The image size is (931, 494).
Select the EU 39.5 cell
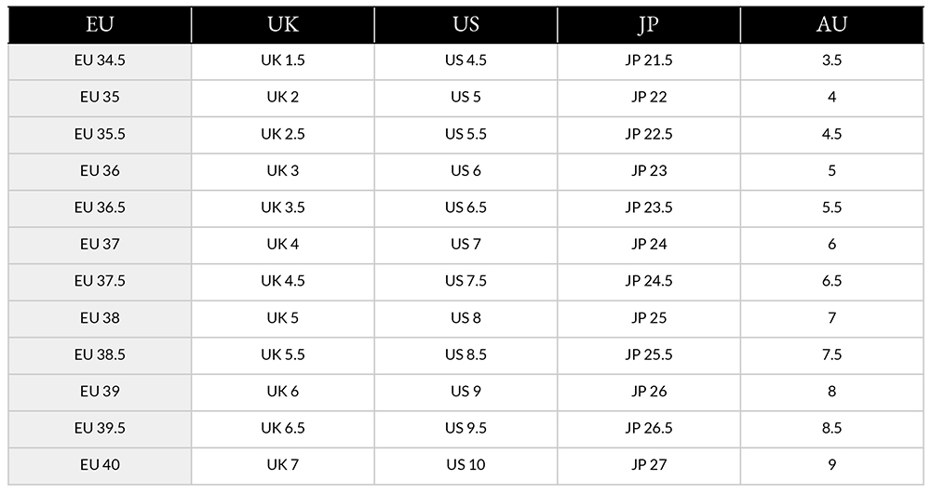pyautogui.click(x=100, y=429)
